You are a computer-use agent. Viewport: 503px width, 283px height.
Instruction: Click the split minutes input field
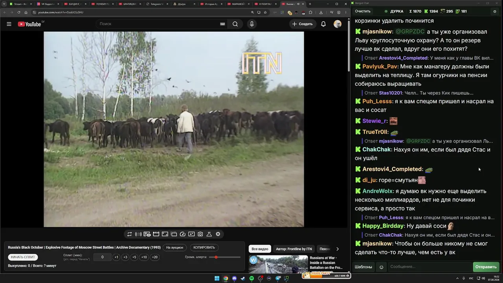tap(102, 257)
